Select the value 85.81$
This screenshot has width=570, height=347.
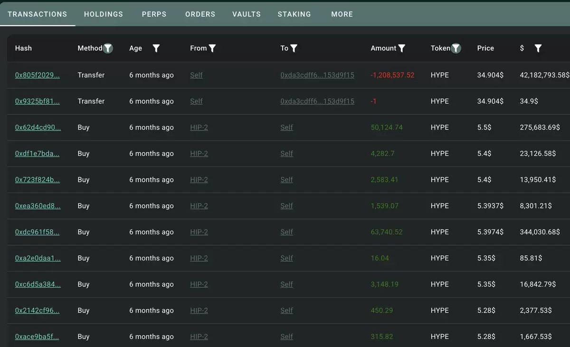point(531,258)
